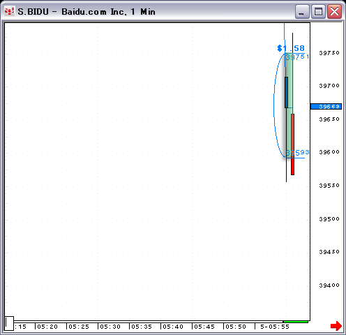Click the 39700 price axis label
Screen dimensions: 346x335
329,86
